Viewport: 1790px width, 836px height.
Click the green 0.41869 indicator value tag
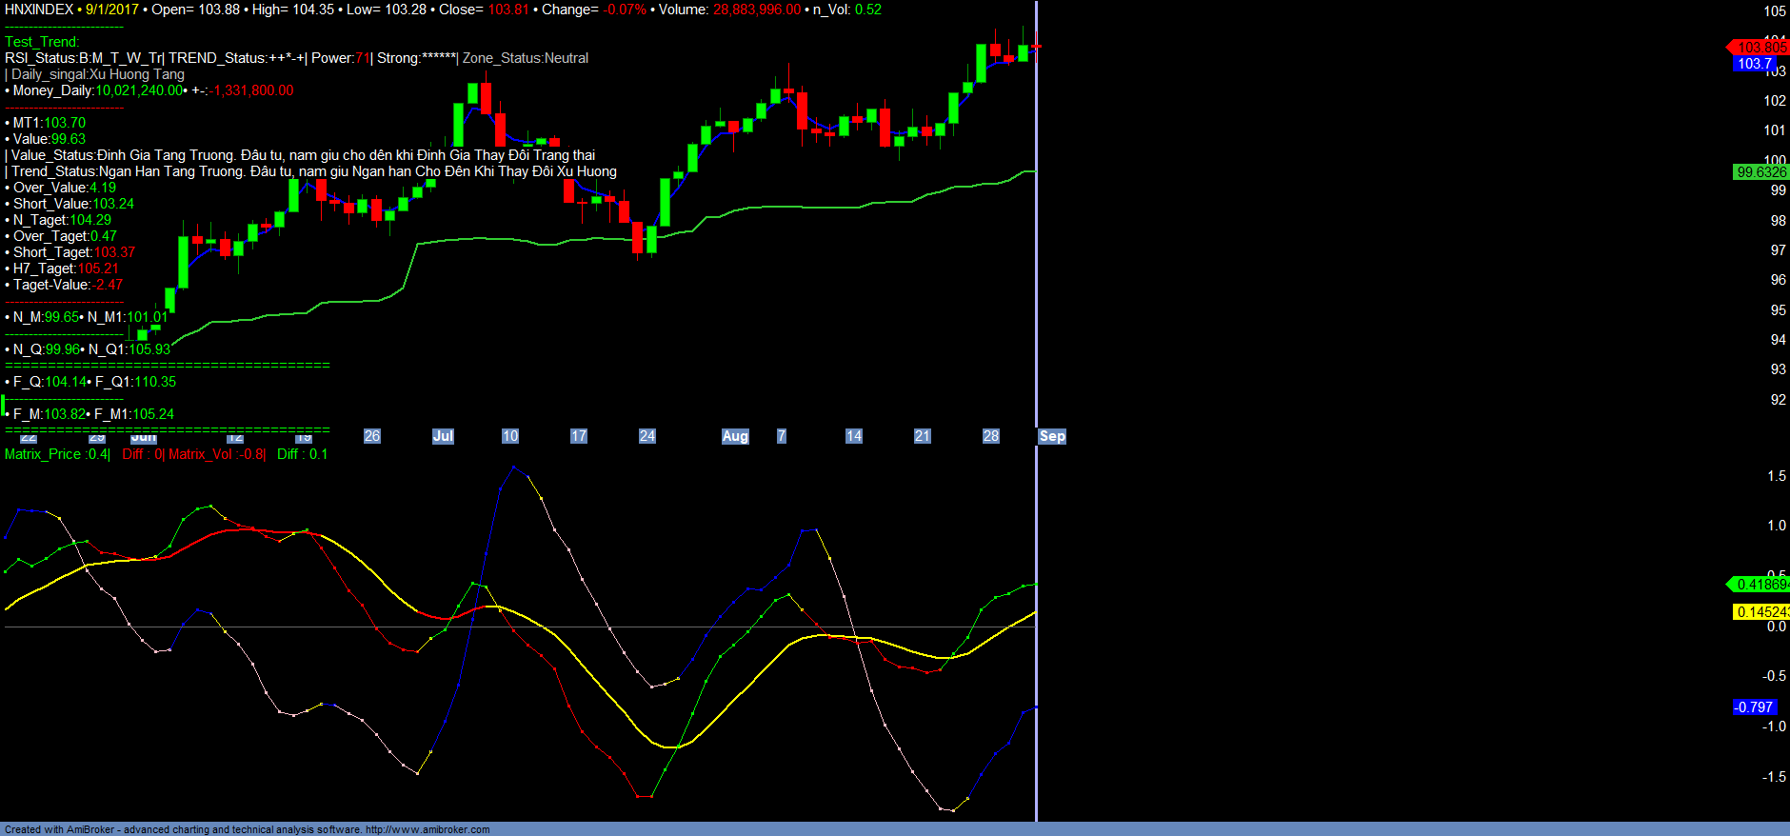1760,585
